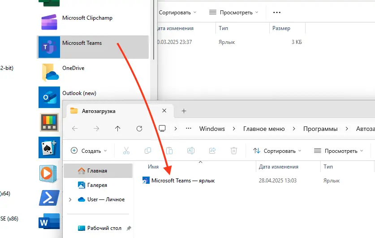
Task: Launch the Word app icon
Action: click(x=49, y=222)
